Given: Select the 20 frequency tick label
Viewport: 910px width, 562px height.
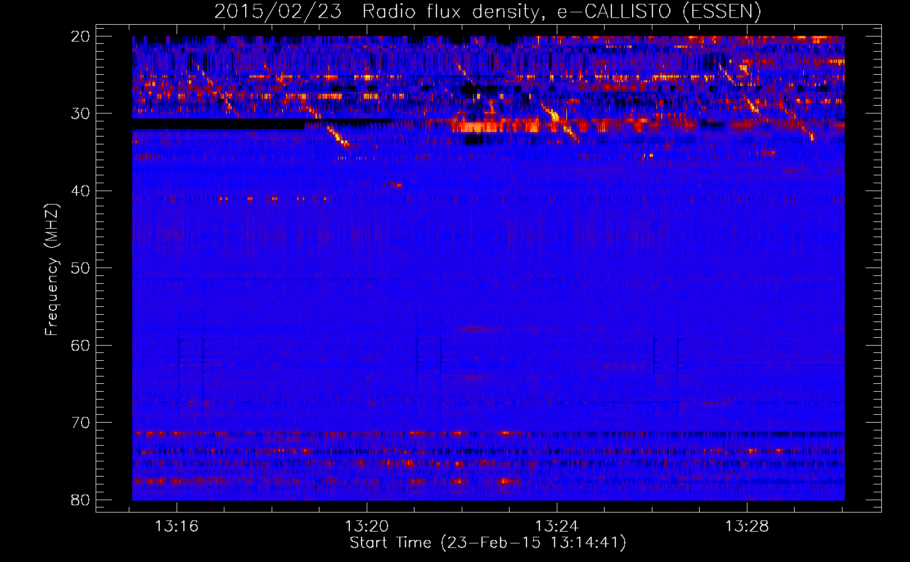Looking at the screenshot, I should [x=81, y=37].
